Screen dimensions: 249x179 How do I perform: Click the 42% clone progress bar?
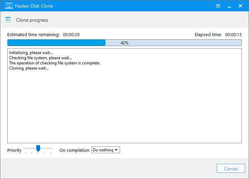(124, 43)
